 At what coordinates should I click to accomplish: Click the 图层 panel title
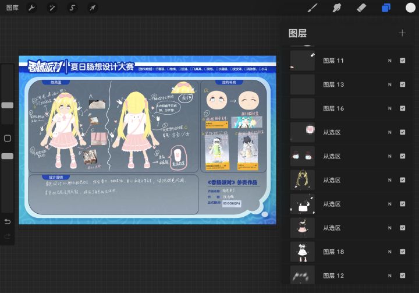click(x=298, y=33)
